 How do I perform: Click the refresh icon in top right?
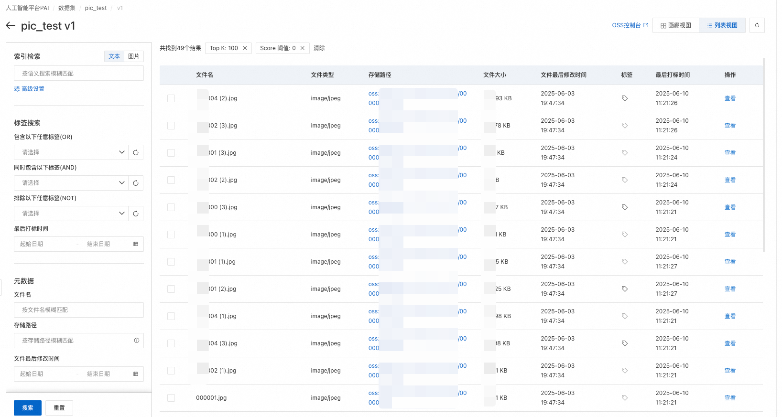(x=757, y=25)
